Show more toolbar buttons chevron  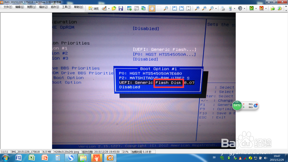(x=286, y=7)
